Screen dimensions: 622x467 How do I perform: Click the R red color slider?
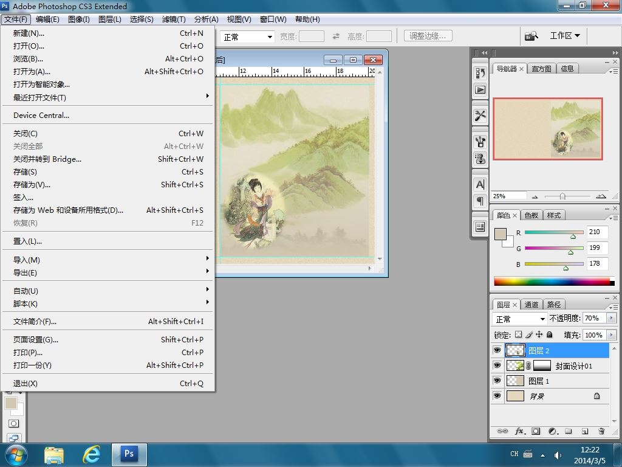click(554, 232)
